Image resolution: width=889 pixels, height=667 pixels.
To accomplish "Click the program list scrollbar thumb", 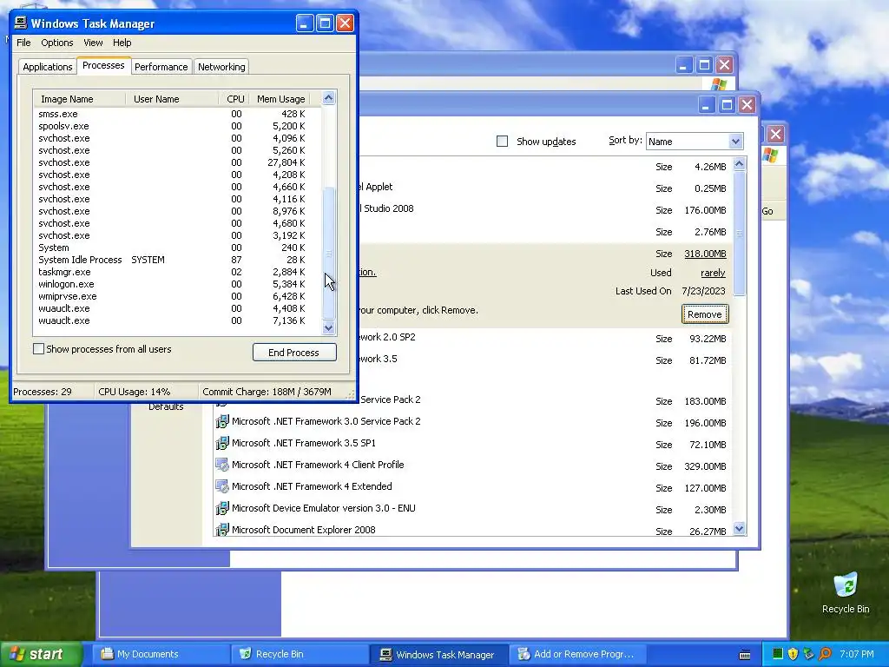I will pyautogui.click(x=740, y=233).
